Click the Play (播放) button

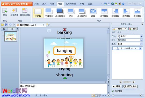coord(117,86)
